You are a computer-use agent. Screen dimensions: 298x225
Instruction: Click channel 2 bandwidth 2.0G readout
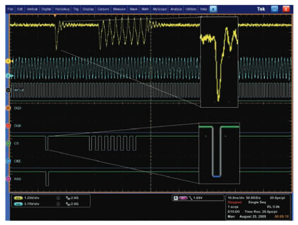(x=72, y=204)
